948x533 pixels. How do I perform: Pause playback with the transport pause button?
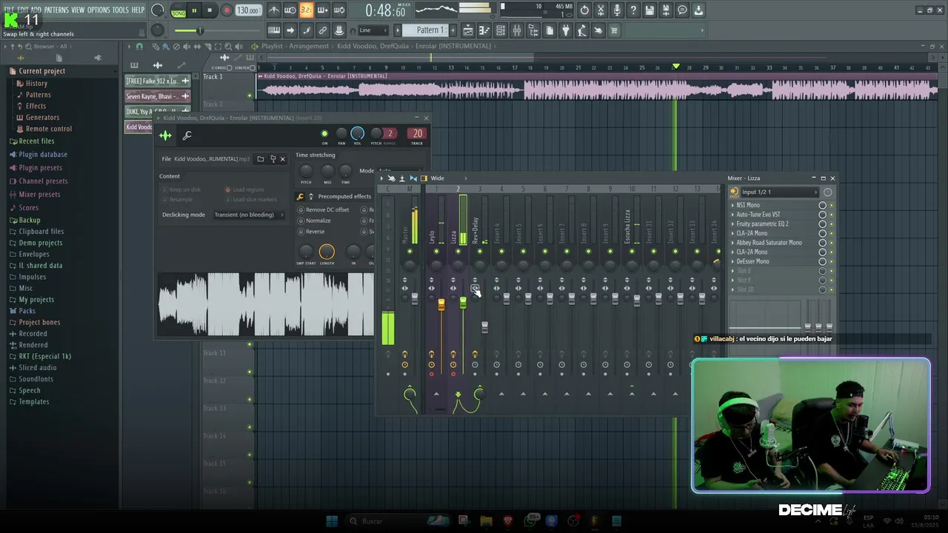(x=194, y=10)
